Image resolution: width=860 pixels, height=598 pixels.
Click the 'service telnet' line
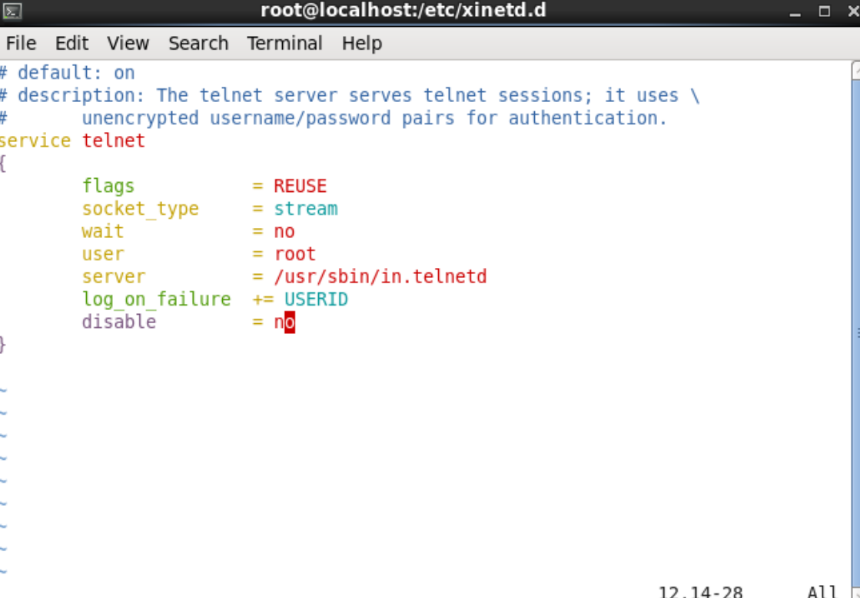pyautogui.click(x=72, y=140)
